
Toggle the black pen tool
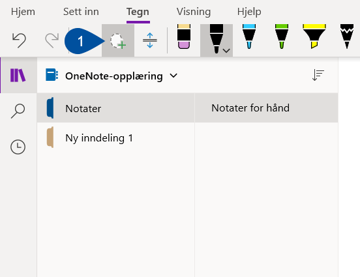click(217, 39)
